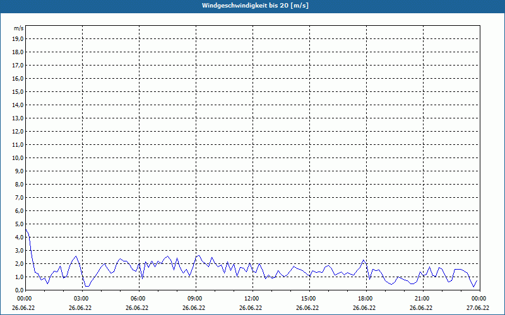Click the 7,0 y-axis label
Image resolution: width=505 pixels, height=315 pixels.
19,198
